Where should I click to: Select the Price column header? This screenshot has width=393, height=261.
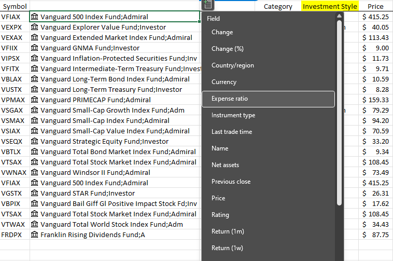(375, 6)
